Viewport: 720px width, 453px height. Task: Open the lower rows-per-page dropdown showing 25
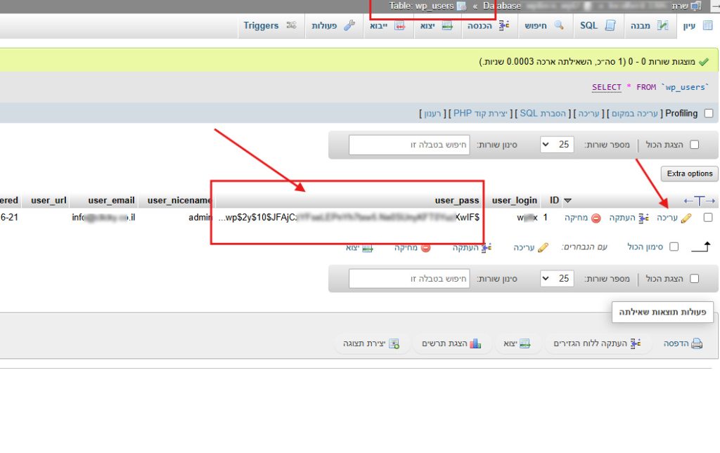556,278
